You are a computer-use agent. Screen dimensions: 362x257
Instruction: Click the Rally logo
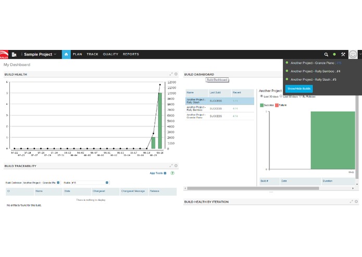tap(4, 55)
